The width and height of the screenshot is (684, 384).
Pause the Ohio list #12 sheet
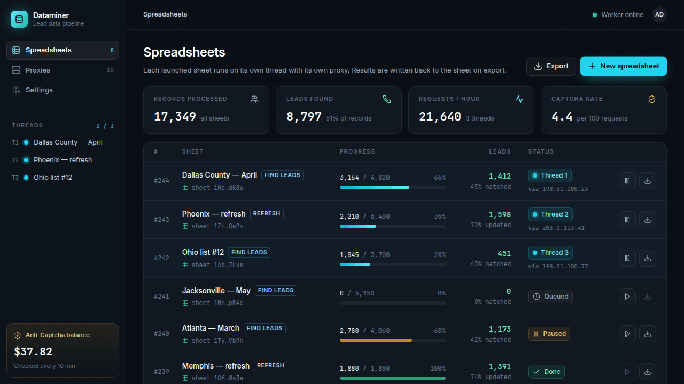[x=627, y=258]
